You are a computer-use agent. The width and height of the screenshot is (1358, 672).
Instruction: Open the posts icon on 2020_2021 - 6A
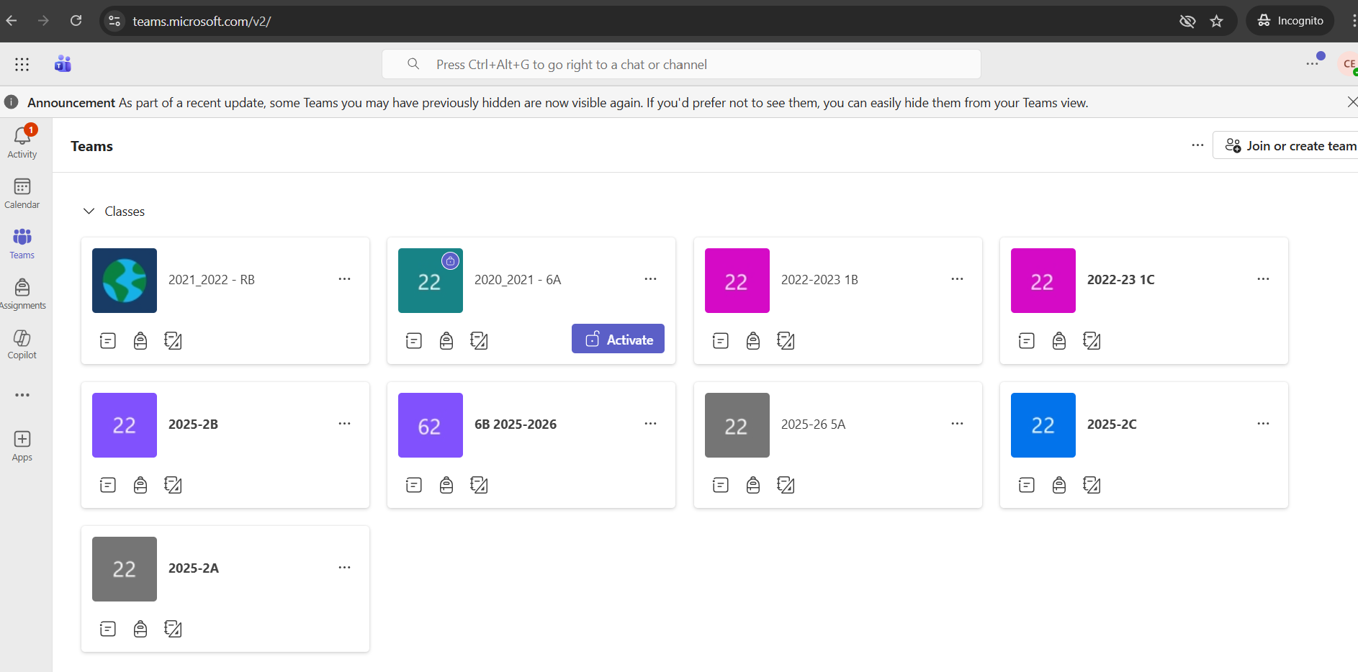tap(414, 341)
